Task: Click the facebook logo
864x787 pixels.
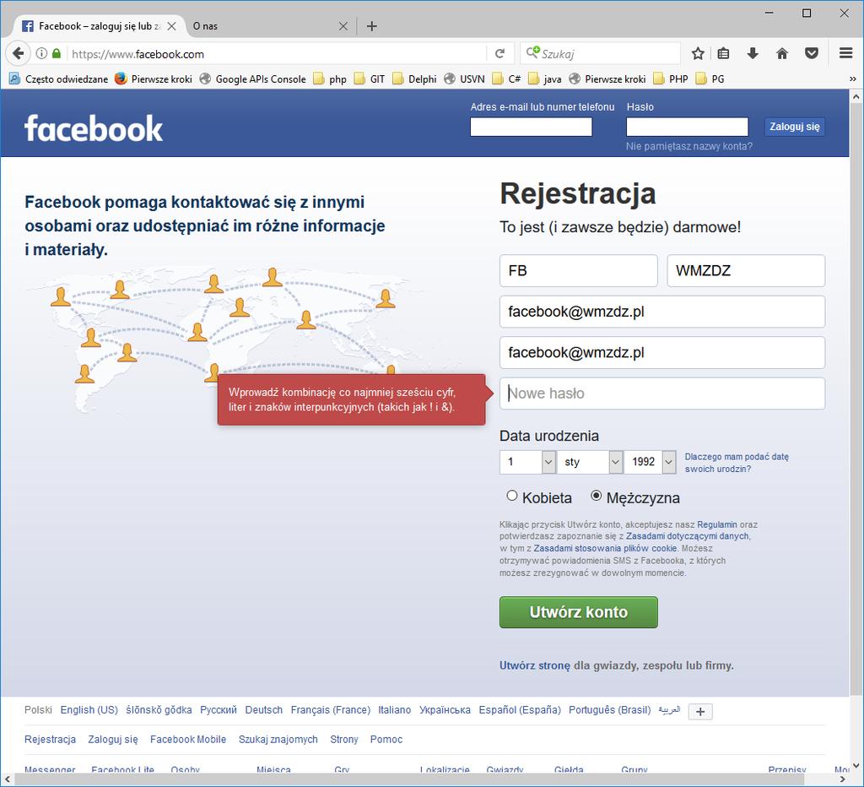Action: (94, 128)
